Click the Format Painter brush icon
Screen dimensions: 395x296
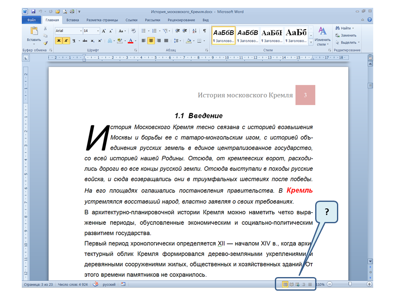click(46, 42)
